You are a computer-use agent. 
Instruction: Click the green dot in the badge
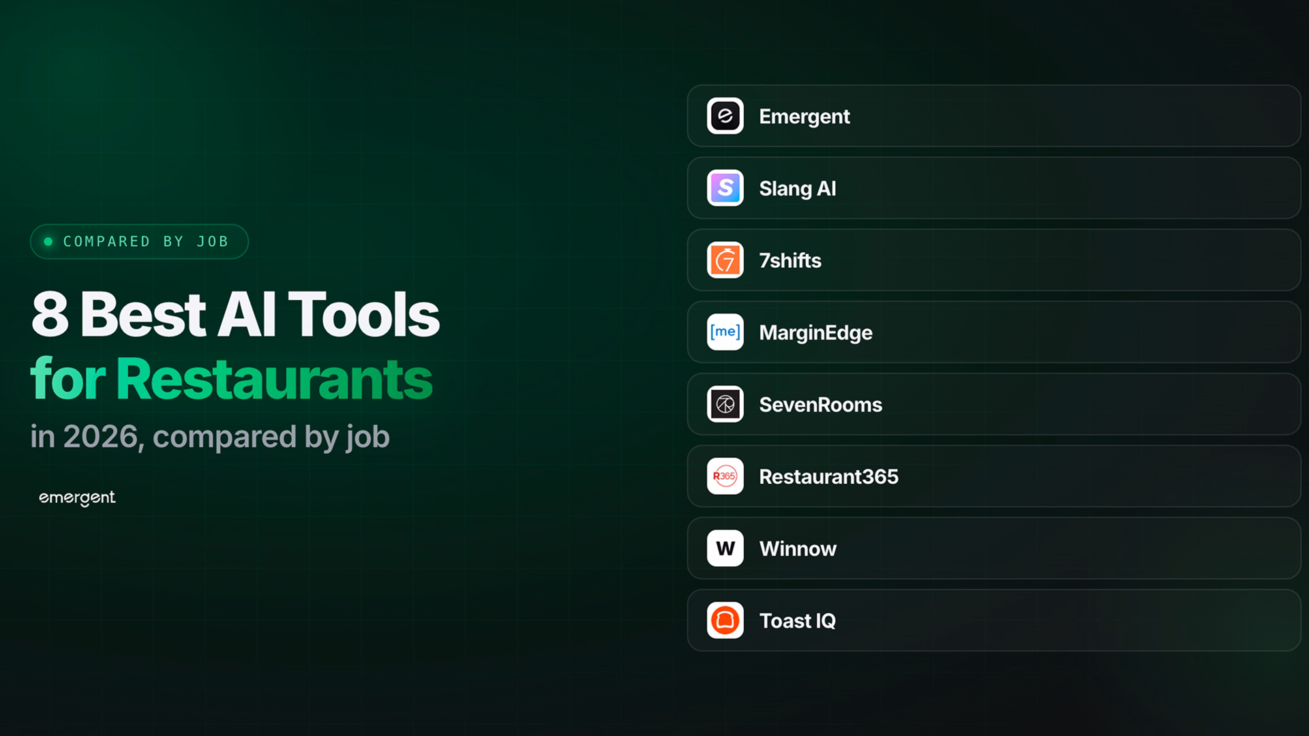(x=48, y=241)
